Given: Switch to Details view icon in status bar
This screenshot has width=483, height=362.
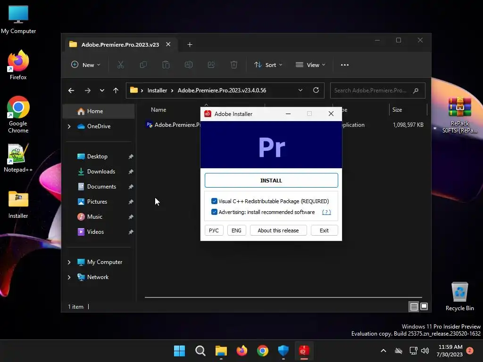Looking at the screenshot, I should tap(414, 306).
